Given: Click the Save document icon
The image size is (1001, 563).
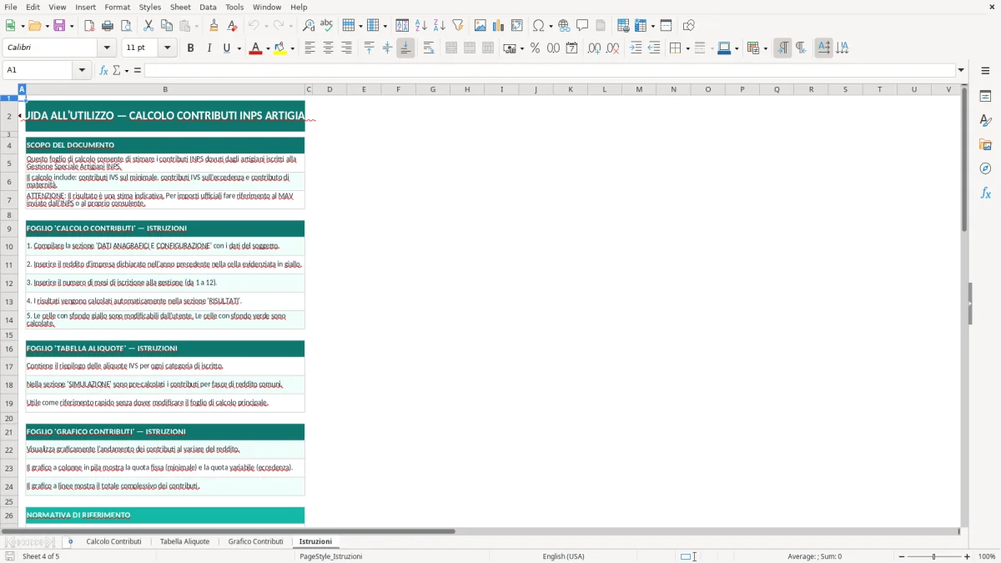Looking at the screenshot, I should [58, 26].
